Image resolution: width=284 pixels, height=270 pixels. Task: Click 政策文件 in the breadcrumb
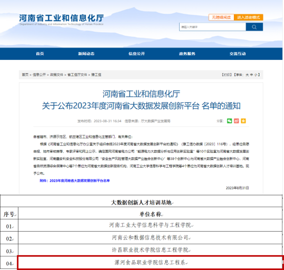click(x=56, y=75)
